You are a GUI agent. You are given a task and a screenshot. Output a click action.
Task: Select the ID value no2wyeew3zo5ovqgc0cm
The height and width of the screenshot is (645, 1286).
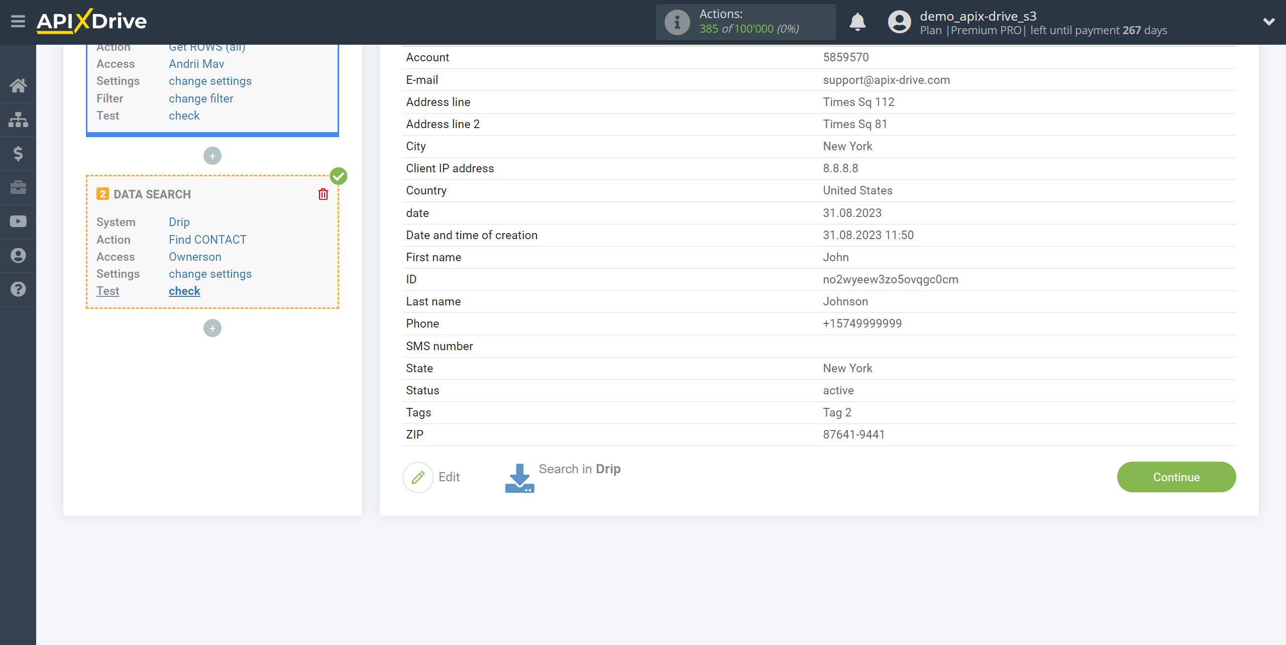tap(891, 279)
